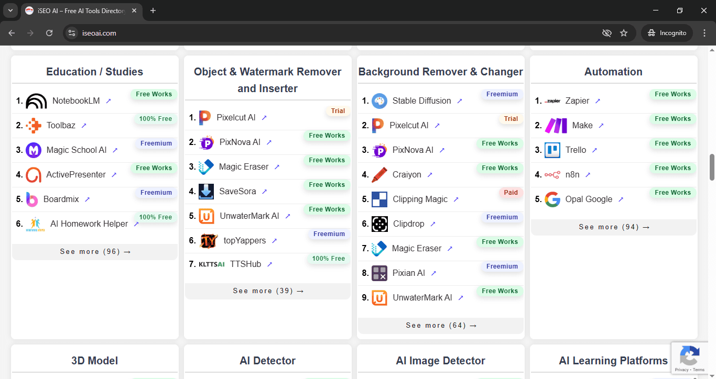Open the Clipping Magic tool link
716x379 pixels.
pyautogui.click(x=457, y=199)
